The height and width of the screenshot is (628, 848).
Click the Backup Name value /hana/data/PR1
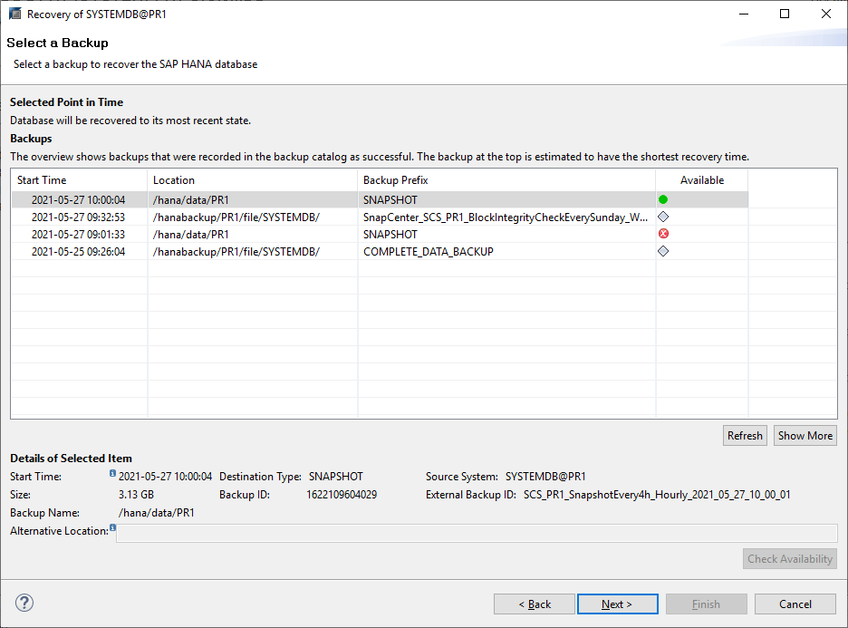[157, 513]
